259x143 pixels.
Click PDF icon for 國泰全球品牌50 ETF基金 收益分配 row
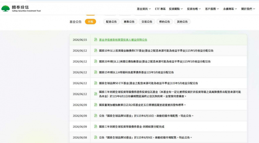coord(96,83)
